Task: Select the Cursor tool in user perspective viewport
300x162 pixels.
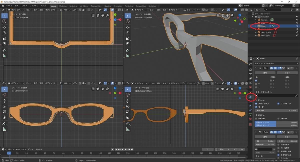Action: tap(128, 21)
